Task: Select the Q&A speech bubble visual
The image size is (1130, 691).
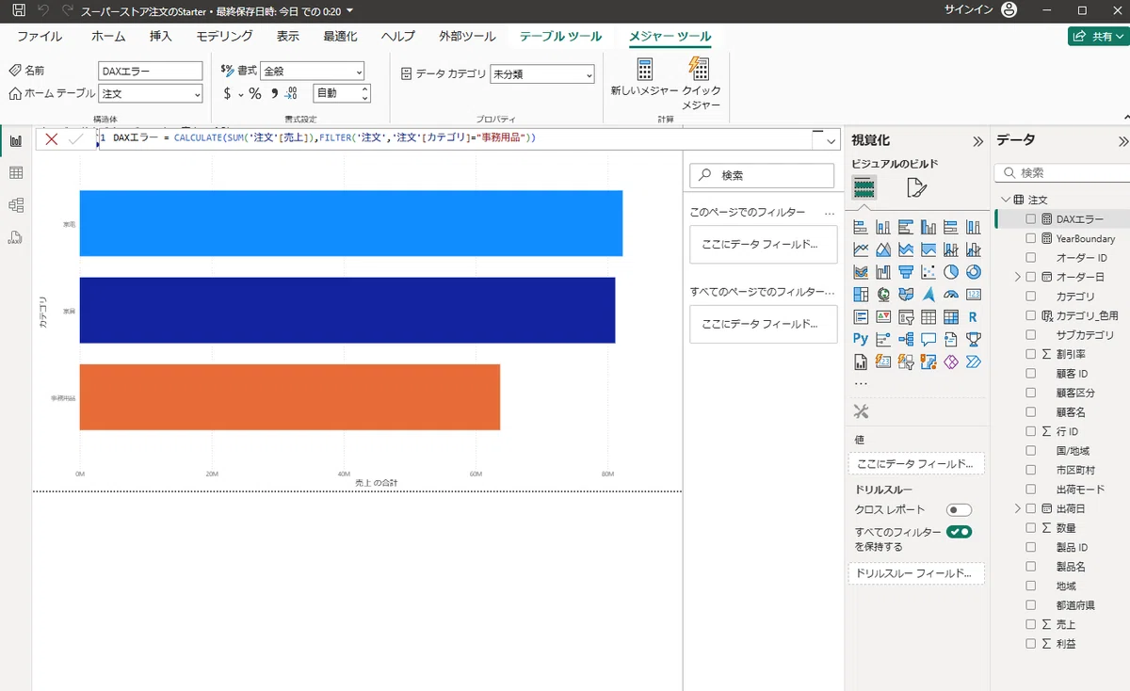Action: (928, 339)
